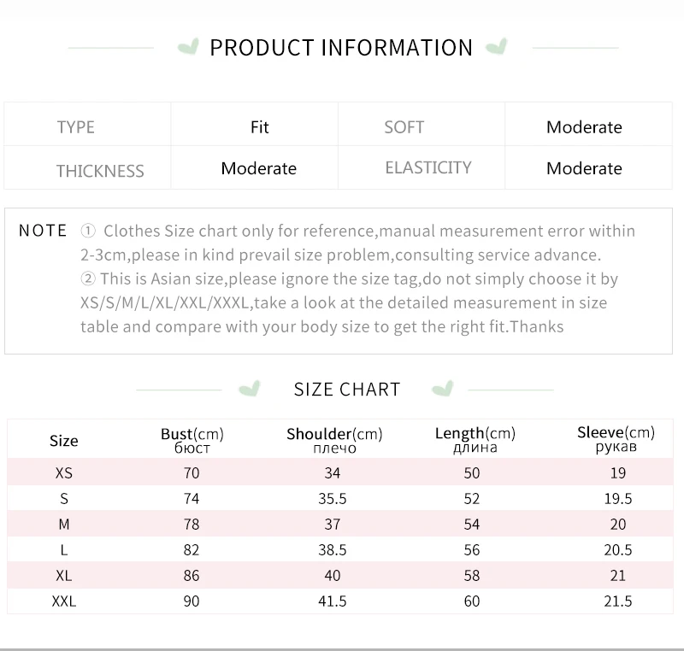
Task: Click heart icon left of PRODUCT INFORMATION
Action: point(188,47)
